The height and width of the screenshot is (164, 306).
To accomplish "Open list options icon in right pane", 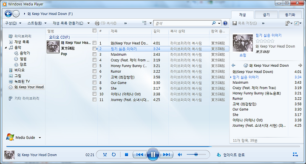I will tap(287, 23).
